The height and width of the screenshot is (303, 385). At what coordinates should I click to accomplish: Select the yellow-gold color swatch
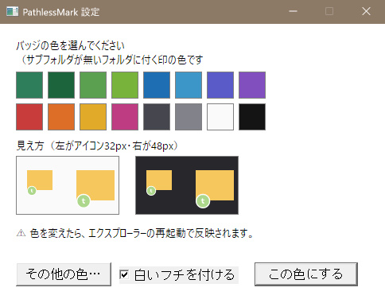pyautogui.click(x=93, y=117)
